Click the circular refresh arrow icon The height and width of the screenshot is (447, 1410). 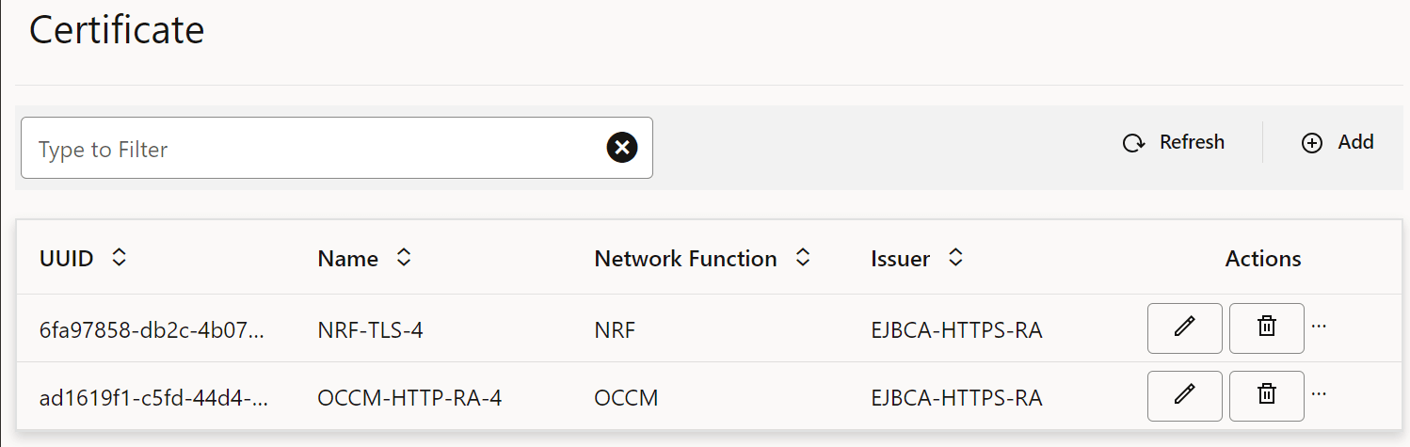click(x=1133, y=143)
